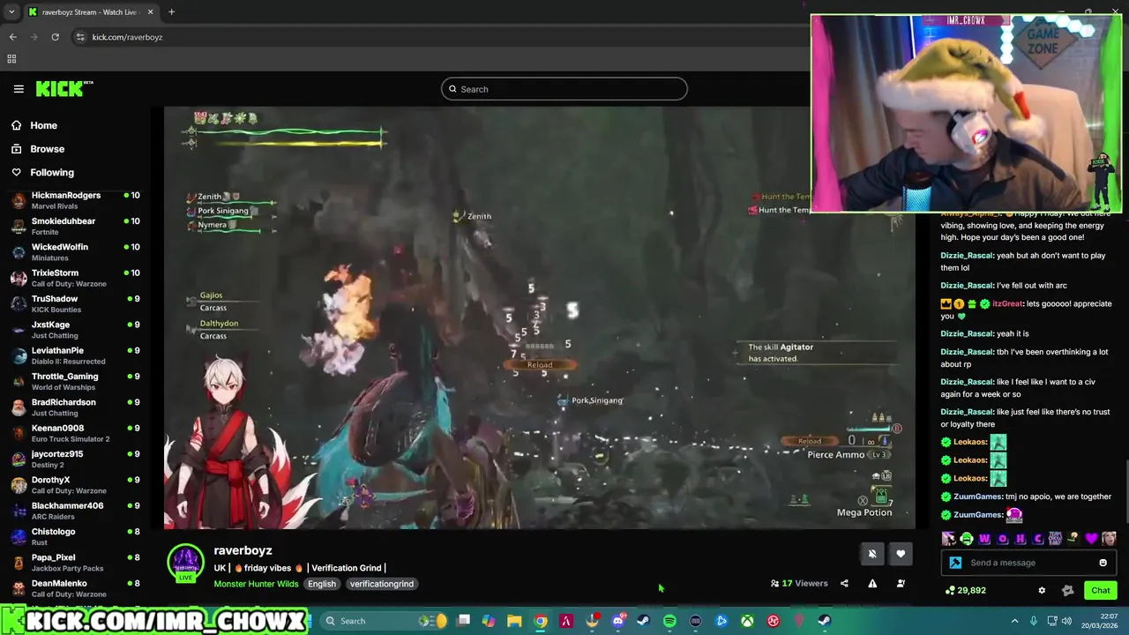Select the raverboyz Stream tab
The image size is (1129, 635).
pos(91,12)
